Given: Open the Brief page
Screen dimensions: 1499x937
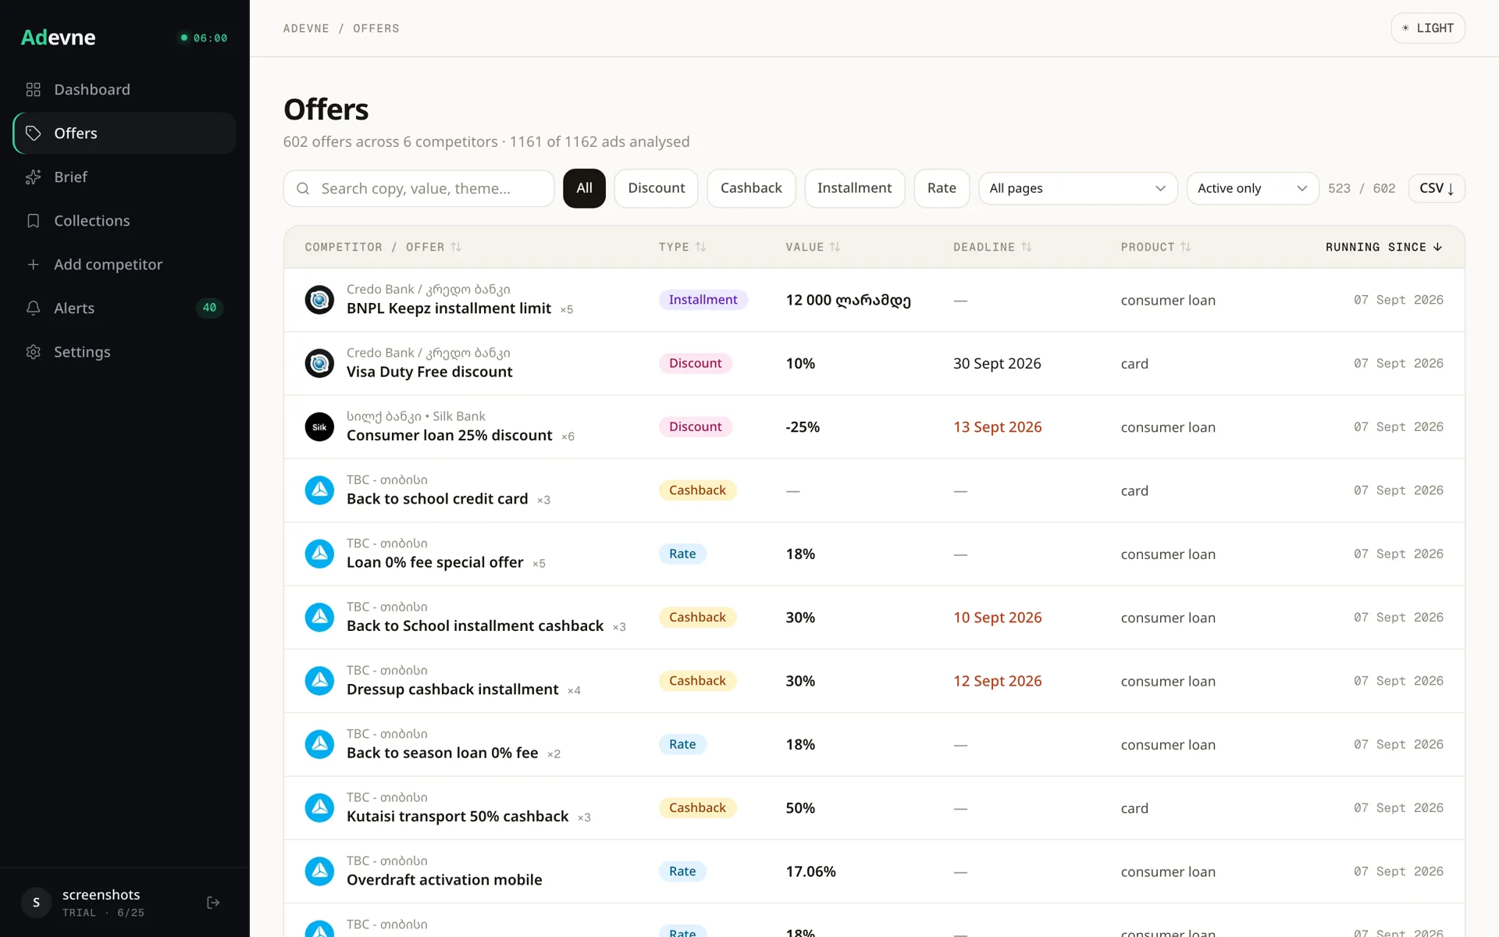Looking at the screenshot, I should tap(125, 177).
